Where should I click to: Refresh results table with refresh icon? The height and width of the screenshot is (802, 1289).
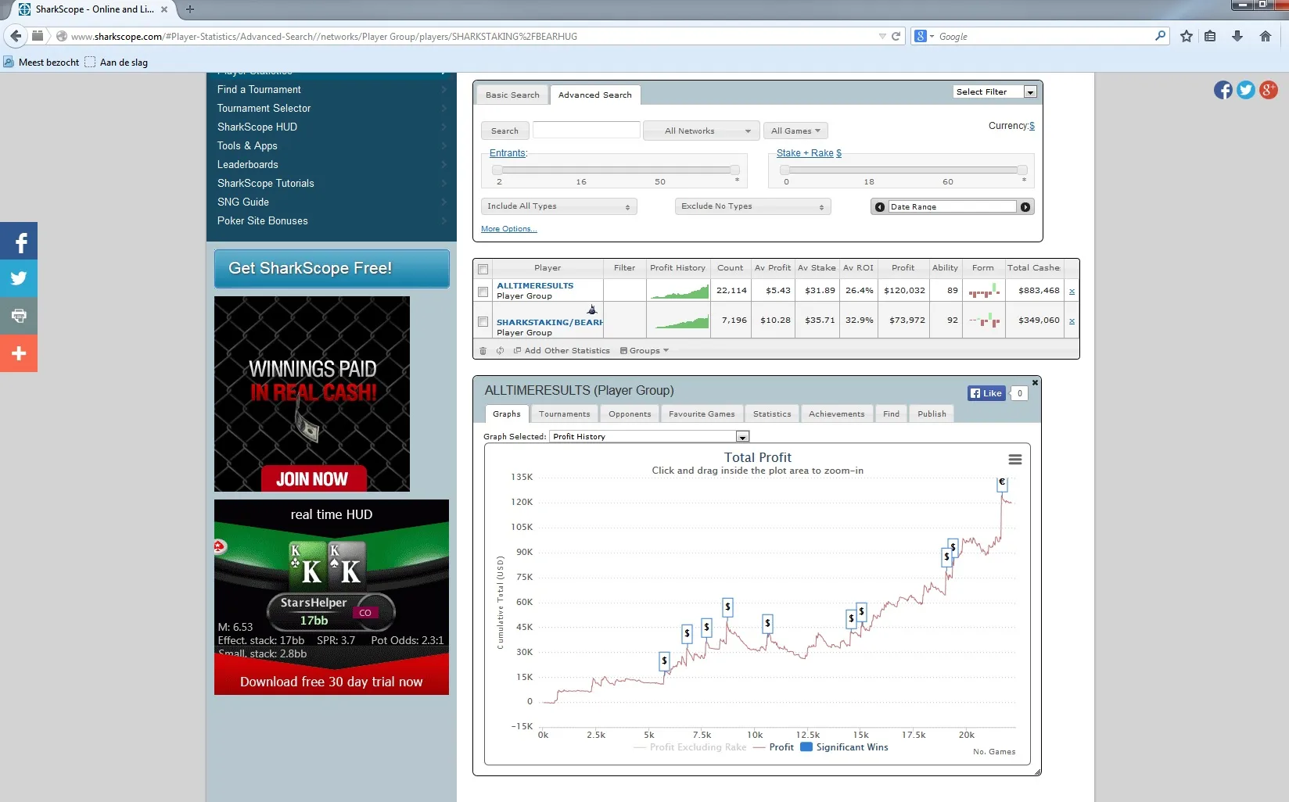pos(500,351)
